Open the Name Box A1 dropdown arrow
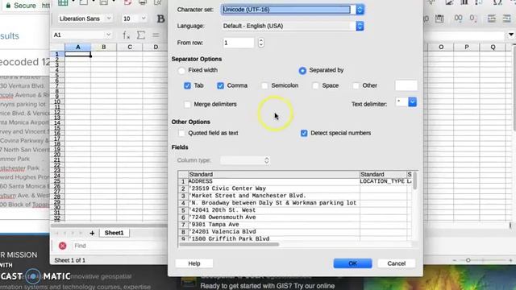The image size is (516, 290). [108, 35]
